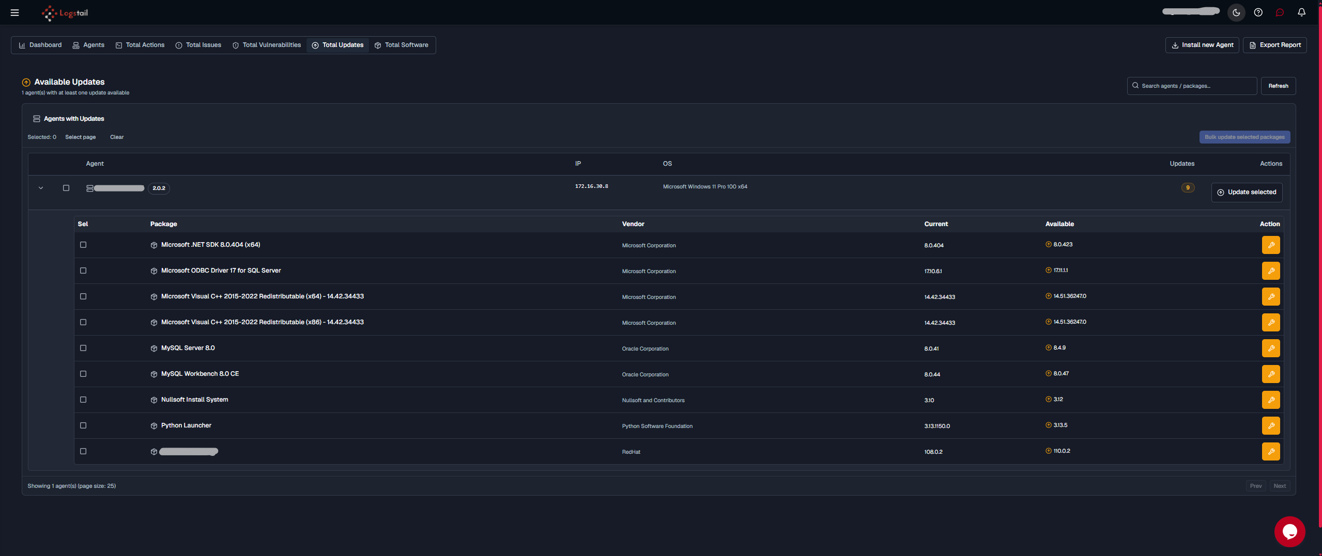Open the red chat messages icon
The height and width of the screenshot is (556, 1322).
pyautogui.click(x=1280, y=12)
